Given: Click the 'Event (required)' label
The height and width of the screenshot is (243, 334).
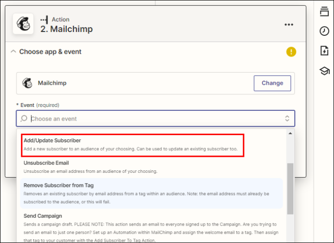Looking at the screenshot, I should click(x=38, y=105).
